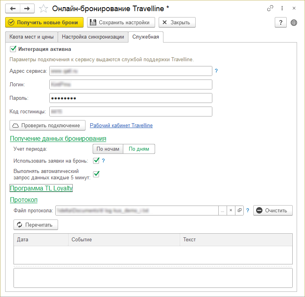This screenshot has width=305, height=297.
Task: Open Рабочий кабинет Travelline link
Action: pos(121,126)
